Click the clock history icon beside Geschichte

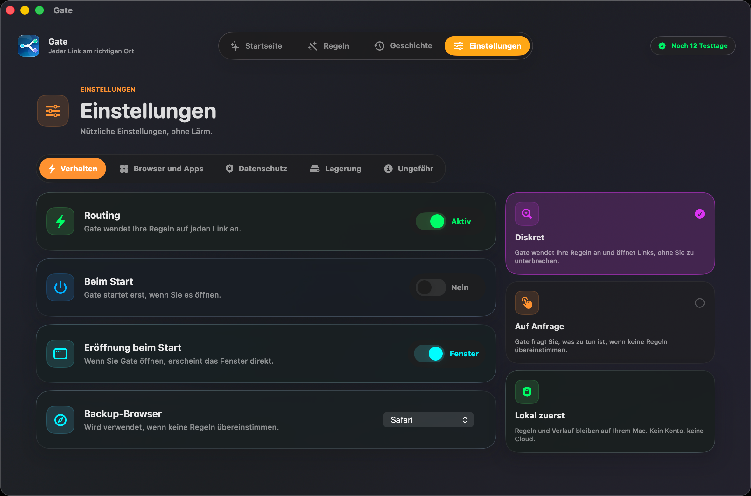(379, 46)
